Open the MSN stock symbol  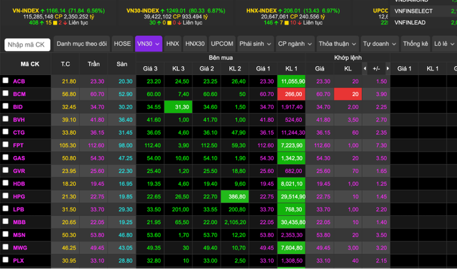tap(19, 234)
